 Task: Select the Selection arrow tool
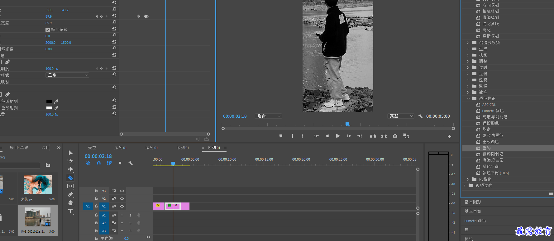[x=70, y=152]
